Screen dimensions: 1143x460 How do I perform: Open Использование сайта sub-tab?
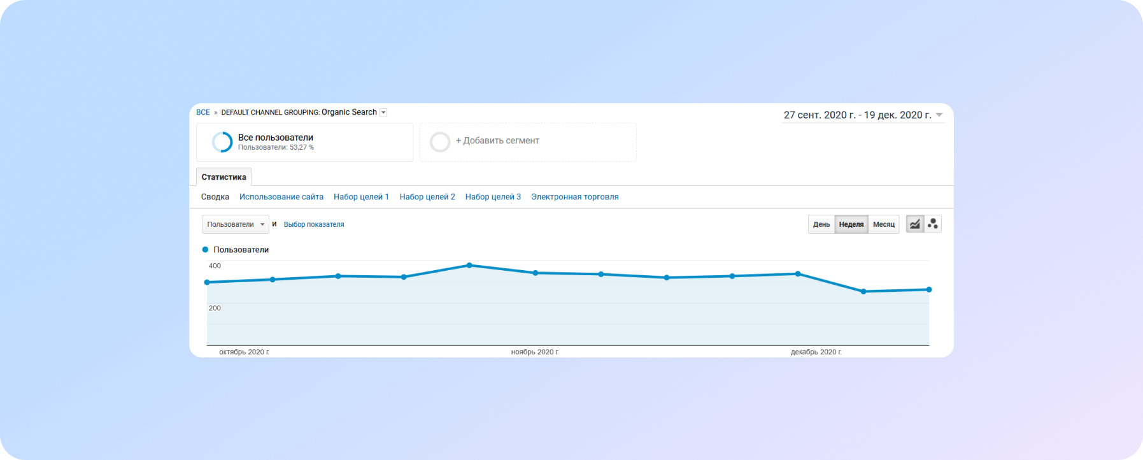pos(281,197)
